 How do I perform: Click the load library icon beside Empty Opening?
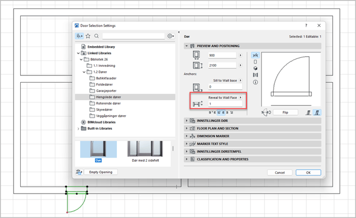coord(79,172)
